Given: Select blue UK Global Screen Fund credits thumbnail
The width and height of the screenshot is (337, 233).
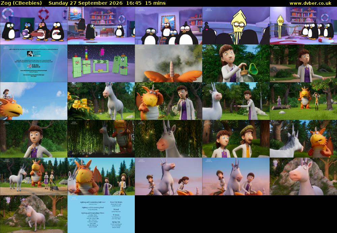Looking at the screenshot, I should pos(33,63).
